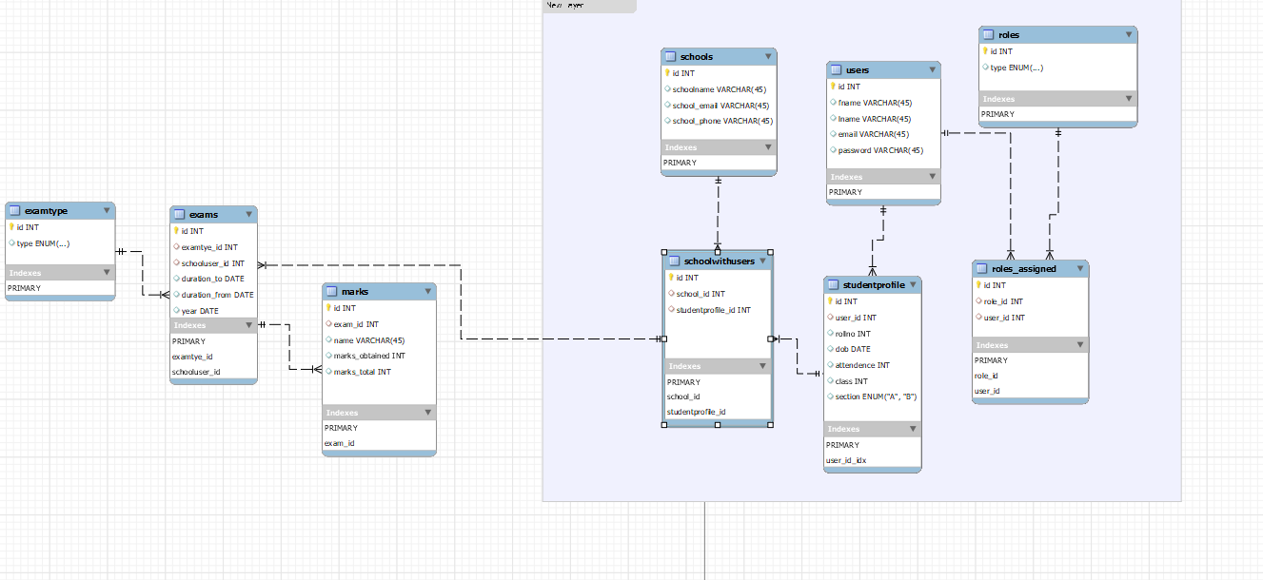Click the schools table header icon
The image size is (1263, 580).
pos(671,57)
